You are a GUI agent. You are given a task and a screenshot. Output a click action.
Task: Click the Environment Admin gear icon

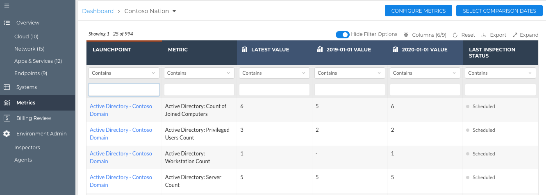(x=7, y=134)
